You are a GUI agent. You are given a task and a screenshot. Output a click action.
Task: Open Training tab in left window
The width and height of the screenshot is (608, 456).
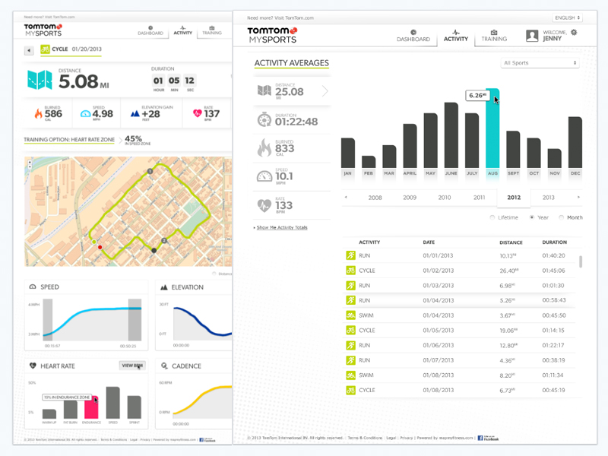pos(212,30)
